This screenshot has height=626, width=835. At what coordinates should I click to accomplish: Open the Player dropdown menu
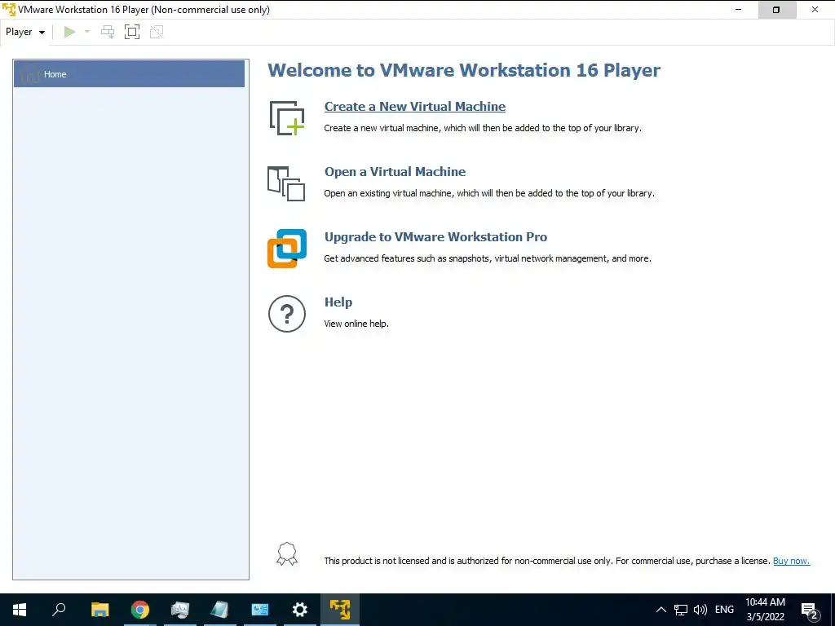click(x=25, y=32)
